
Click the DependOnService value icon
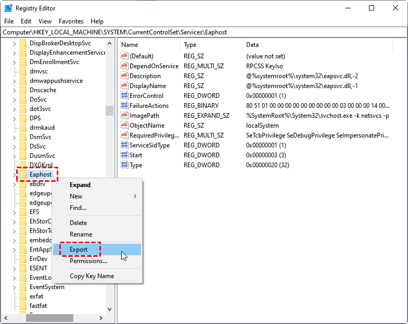tap(124, 66)
